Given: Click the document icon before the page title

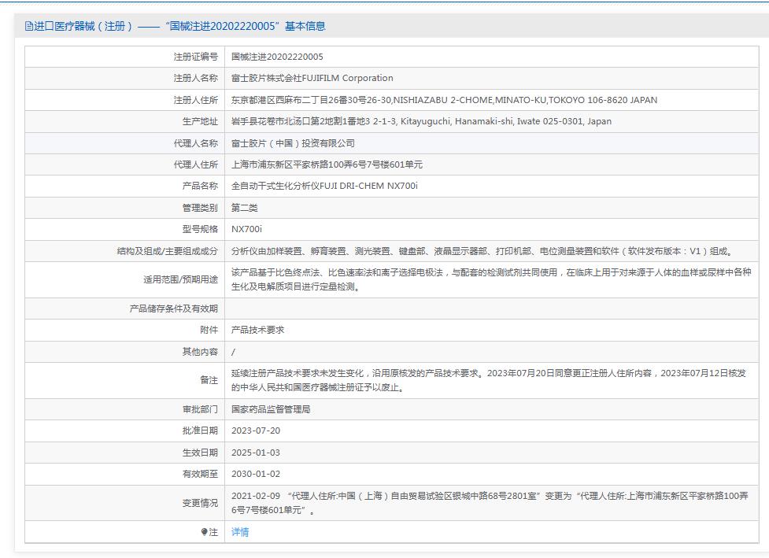Looking at the screenshot, I should 29,26.
